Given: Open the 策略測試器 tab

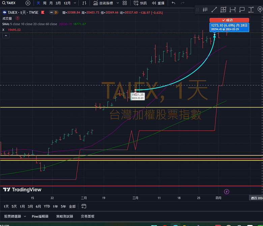Looking at the screenshot, I should [65, 216].
